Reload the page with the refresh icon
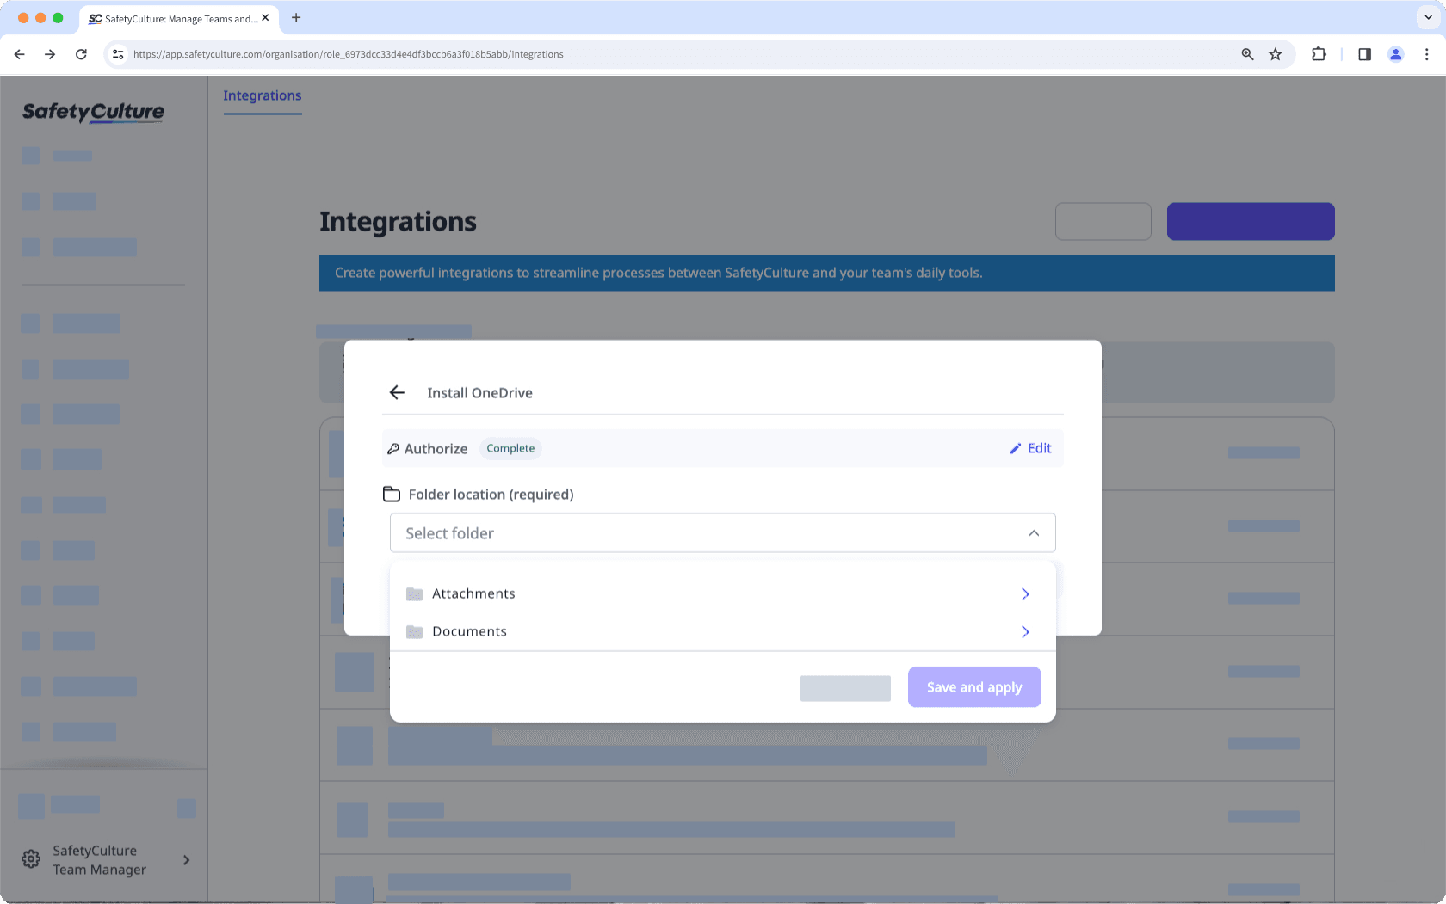Viewport: 1446px width, 904px height. point(81,54)
